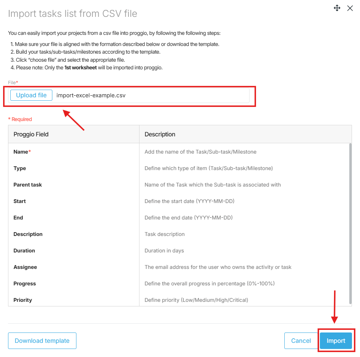Select the Name field row

(x=178, y=152)
